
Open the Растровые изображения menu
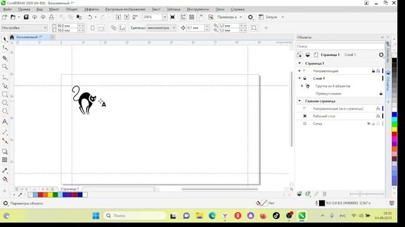point(125,9)
